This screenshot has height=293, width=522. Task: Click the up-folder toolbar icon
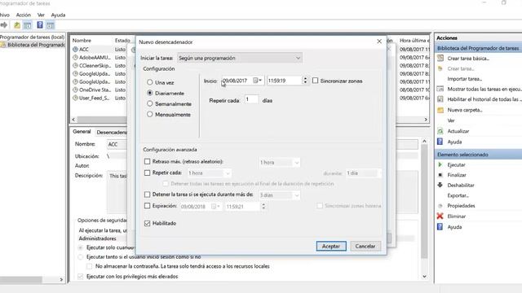click(16, 25)
